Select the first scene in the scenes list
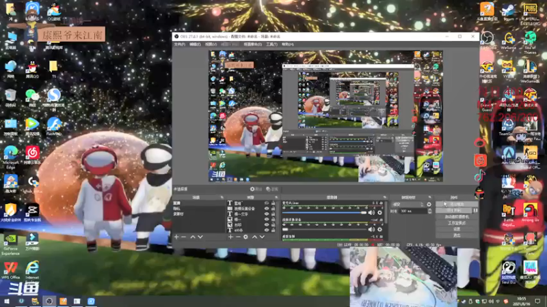 coord(199,203)
